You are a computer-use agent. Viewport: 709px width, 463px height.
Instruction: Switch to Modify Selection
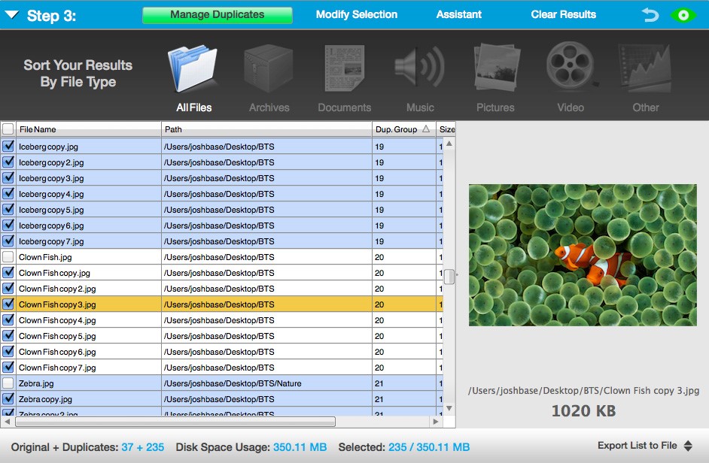(357, 14)
